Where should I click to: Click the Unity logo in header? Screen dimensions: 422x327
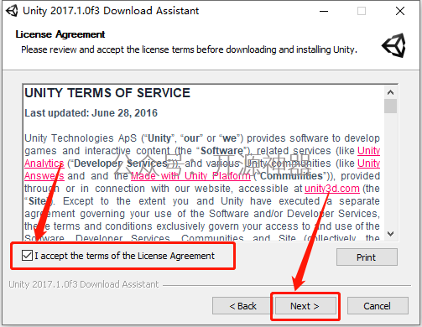pos(394,45)
